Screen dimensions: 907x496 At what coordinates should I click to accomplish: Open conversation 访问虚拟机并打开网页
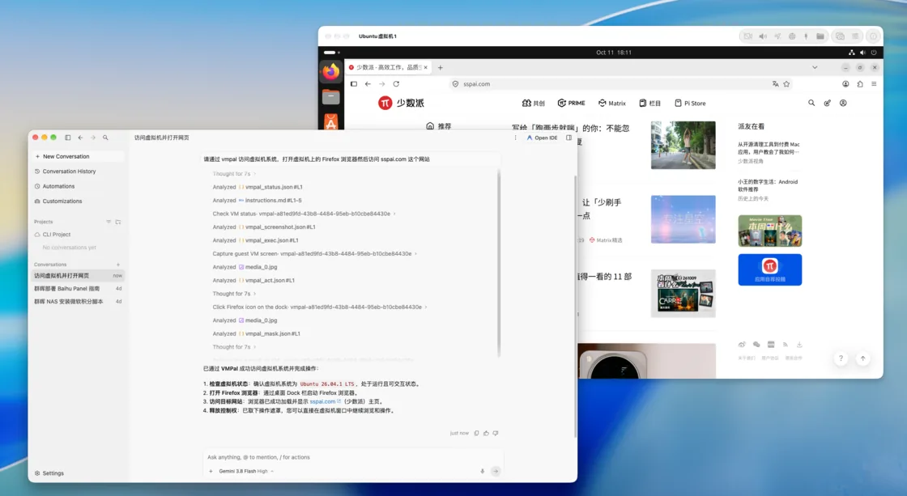78,276
